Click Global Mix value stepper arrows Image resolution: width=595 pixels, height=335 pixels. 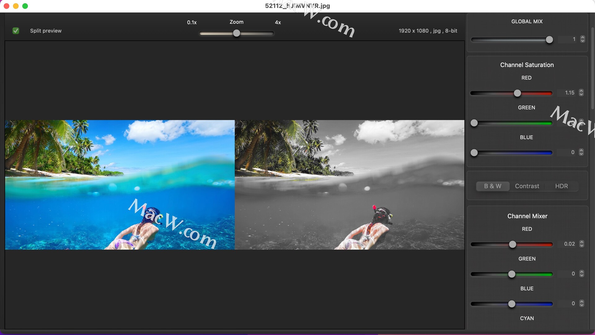pyautogui.click(x=583, y=39)
